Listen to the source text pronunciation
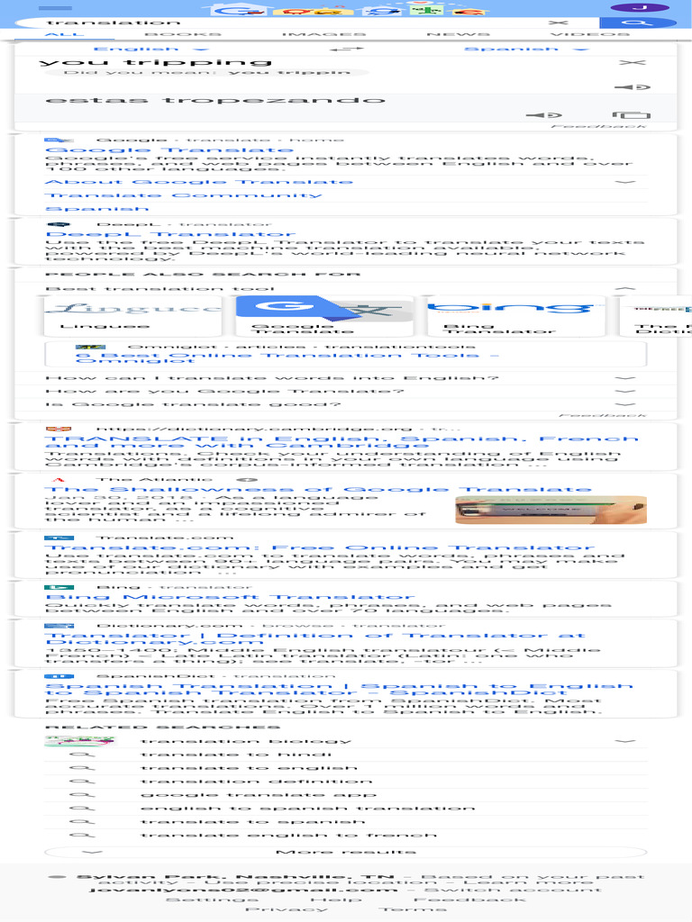Screen dimensions: 692x922 633,87
